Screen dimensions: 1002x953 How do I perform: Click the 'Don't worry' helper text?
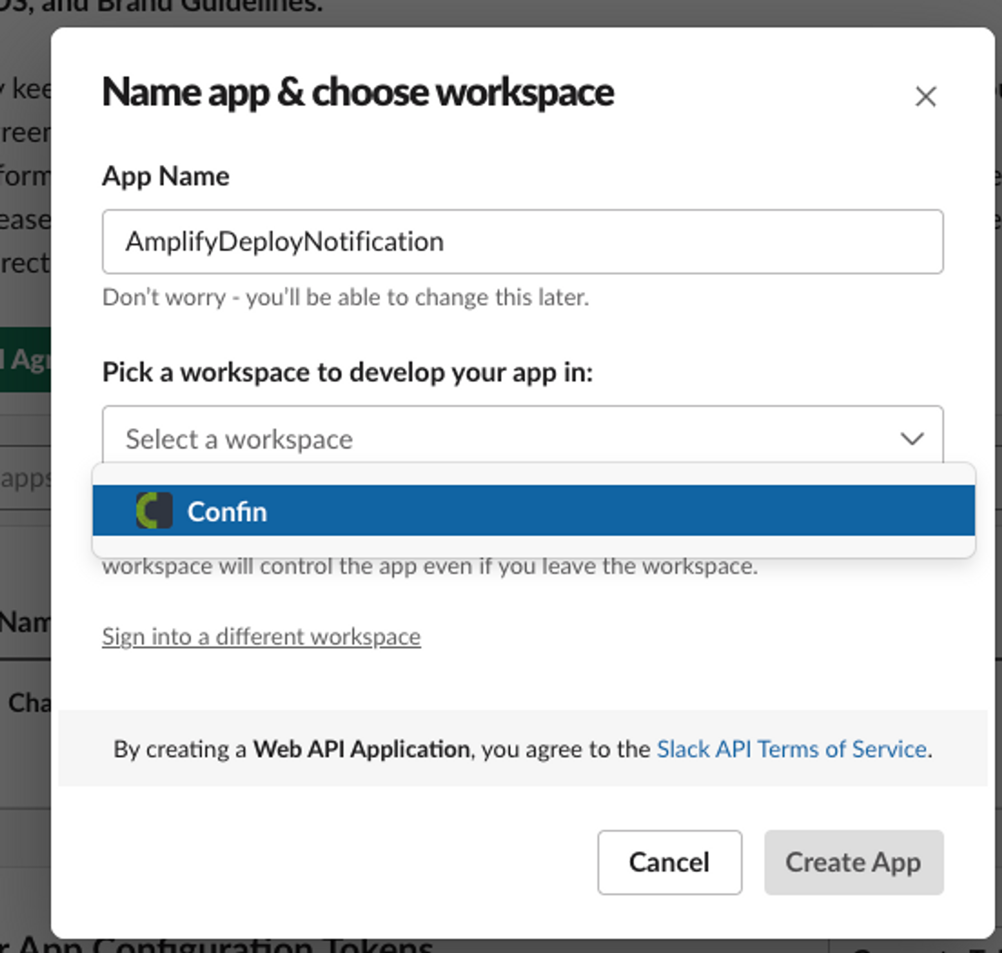[x=345, y=297]
